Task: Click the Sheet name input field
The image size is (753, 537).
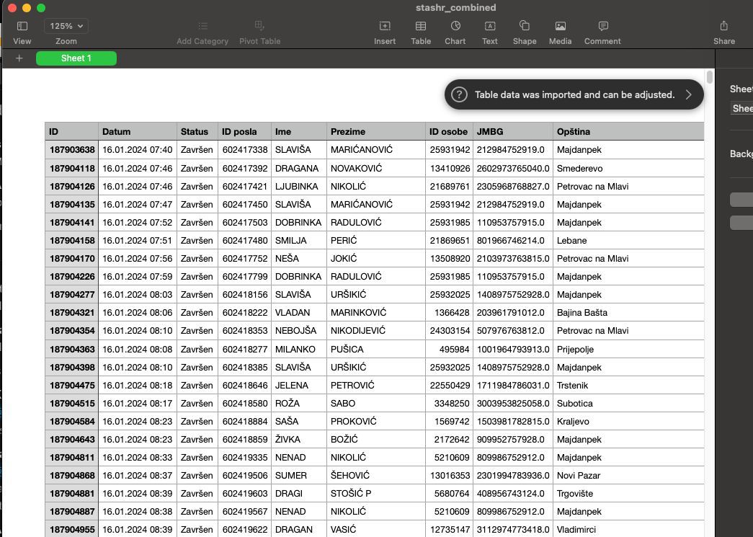Action: tap(744, 108)
